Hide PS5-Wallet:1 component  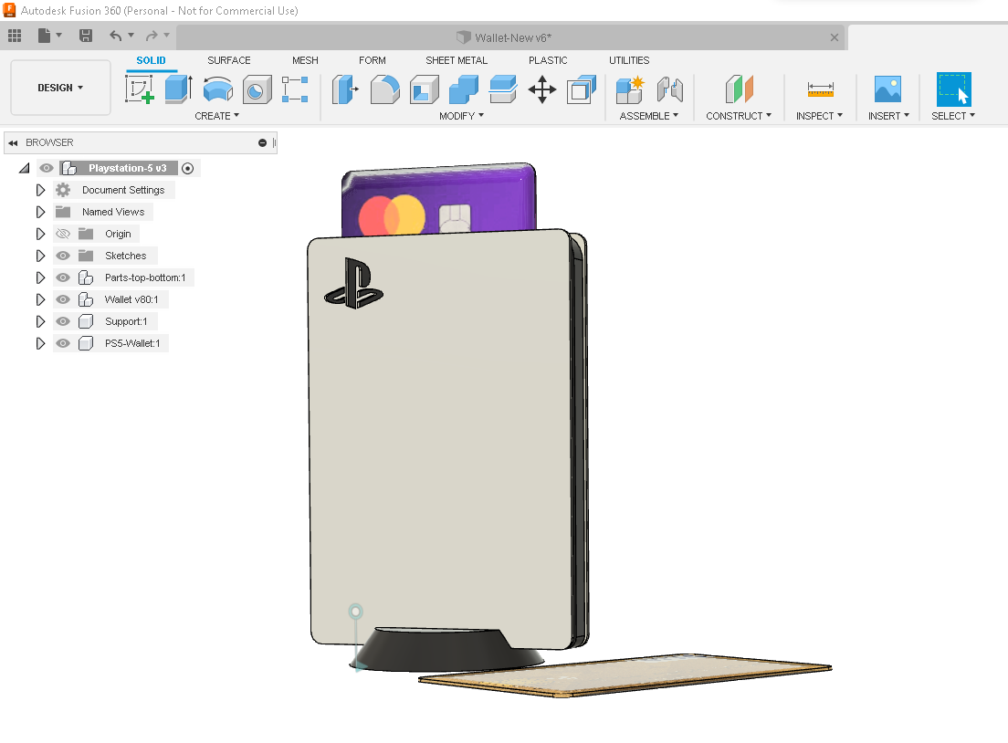[62, 342]
